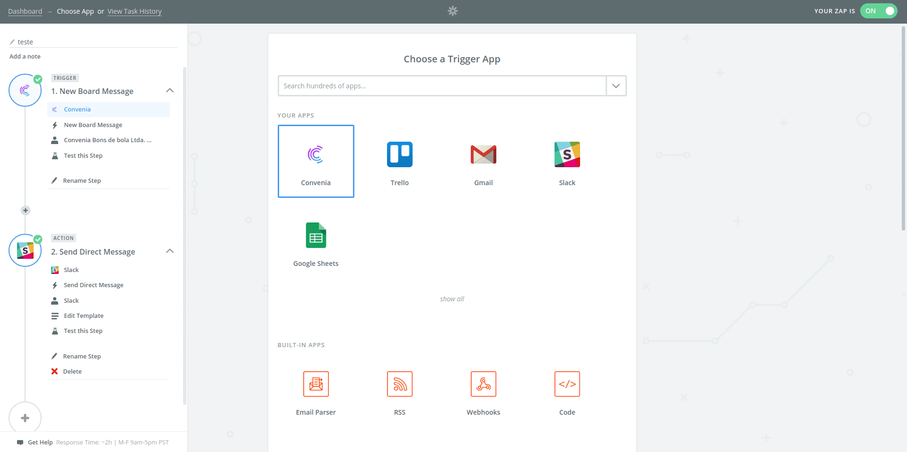This screenshot has width=907, height=452.
Task: Click the person icon beside Convenia account
Action: pos(54,140)
